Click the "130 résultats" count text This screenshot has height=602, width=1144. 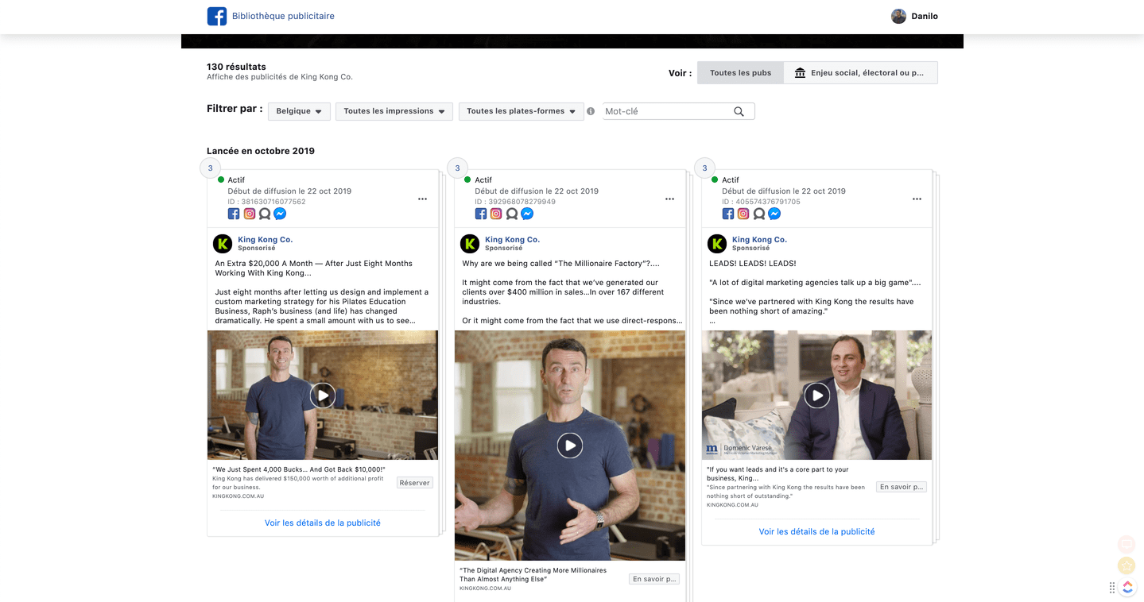pos(236,67)
